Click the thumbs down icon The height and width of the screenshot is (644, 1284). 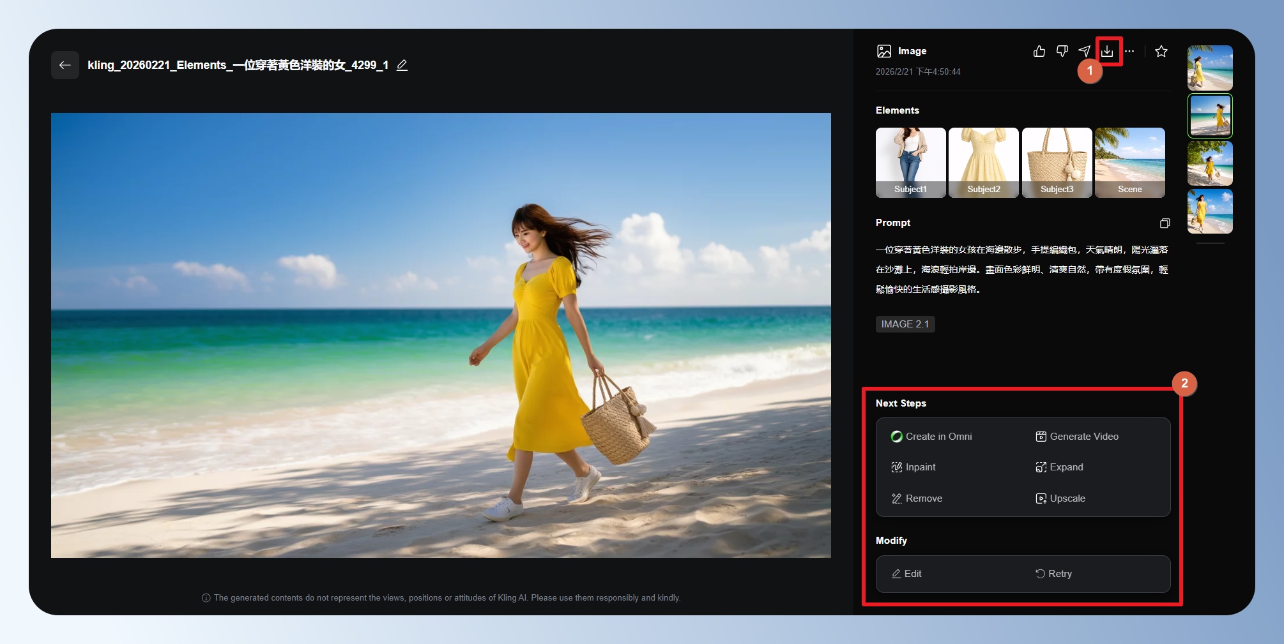click(1062, 51)
